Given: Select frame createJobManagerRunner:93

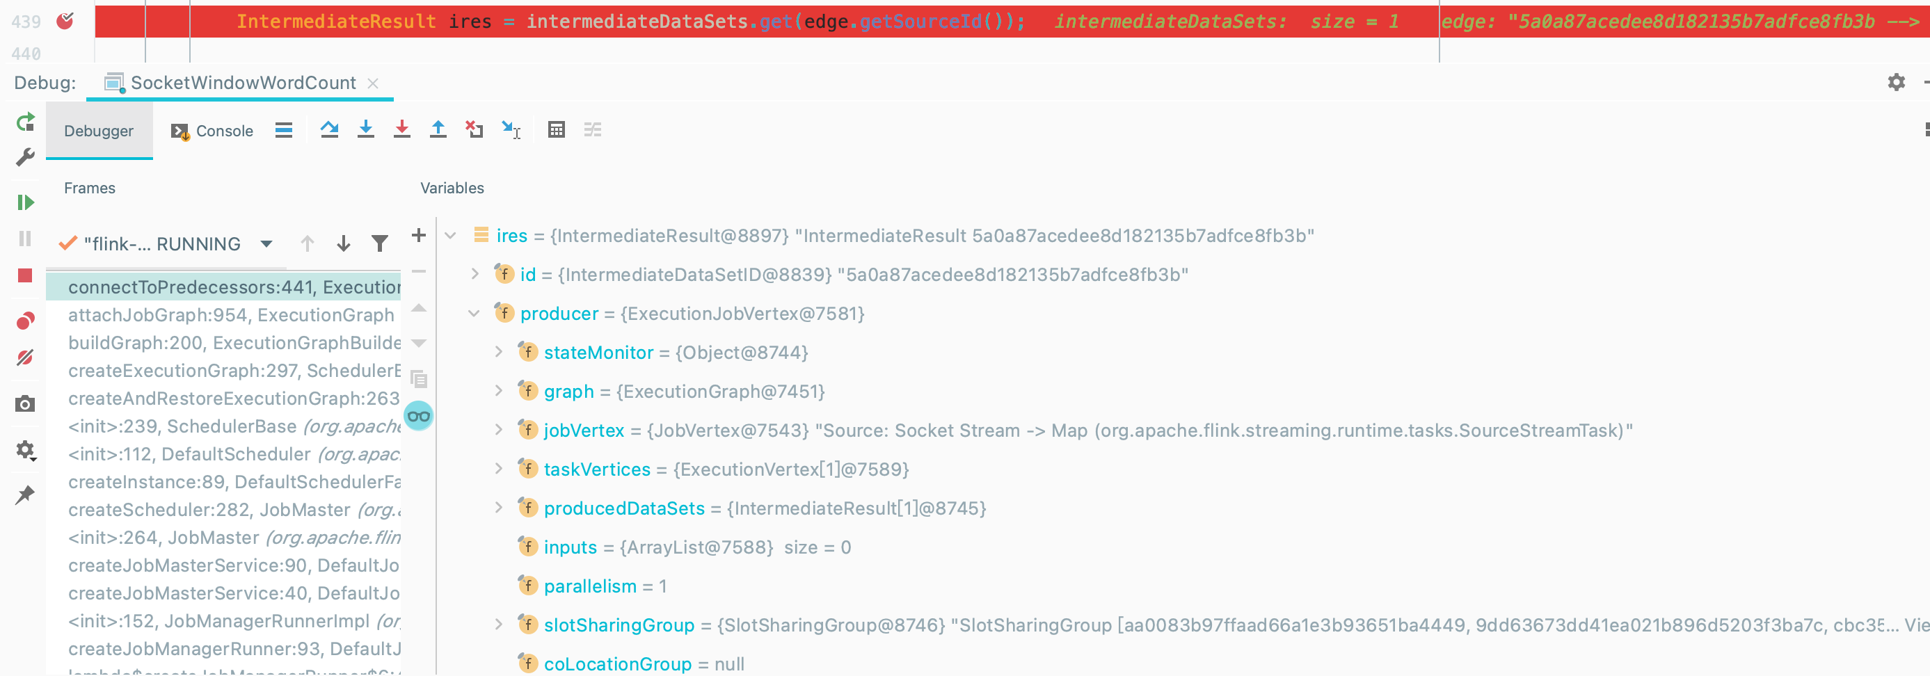Looking at the screenshot, I should 223,649.
